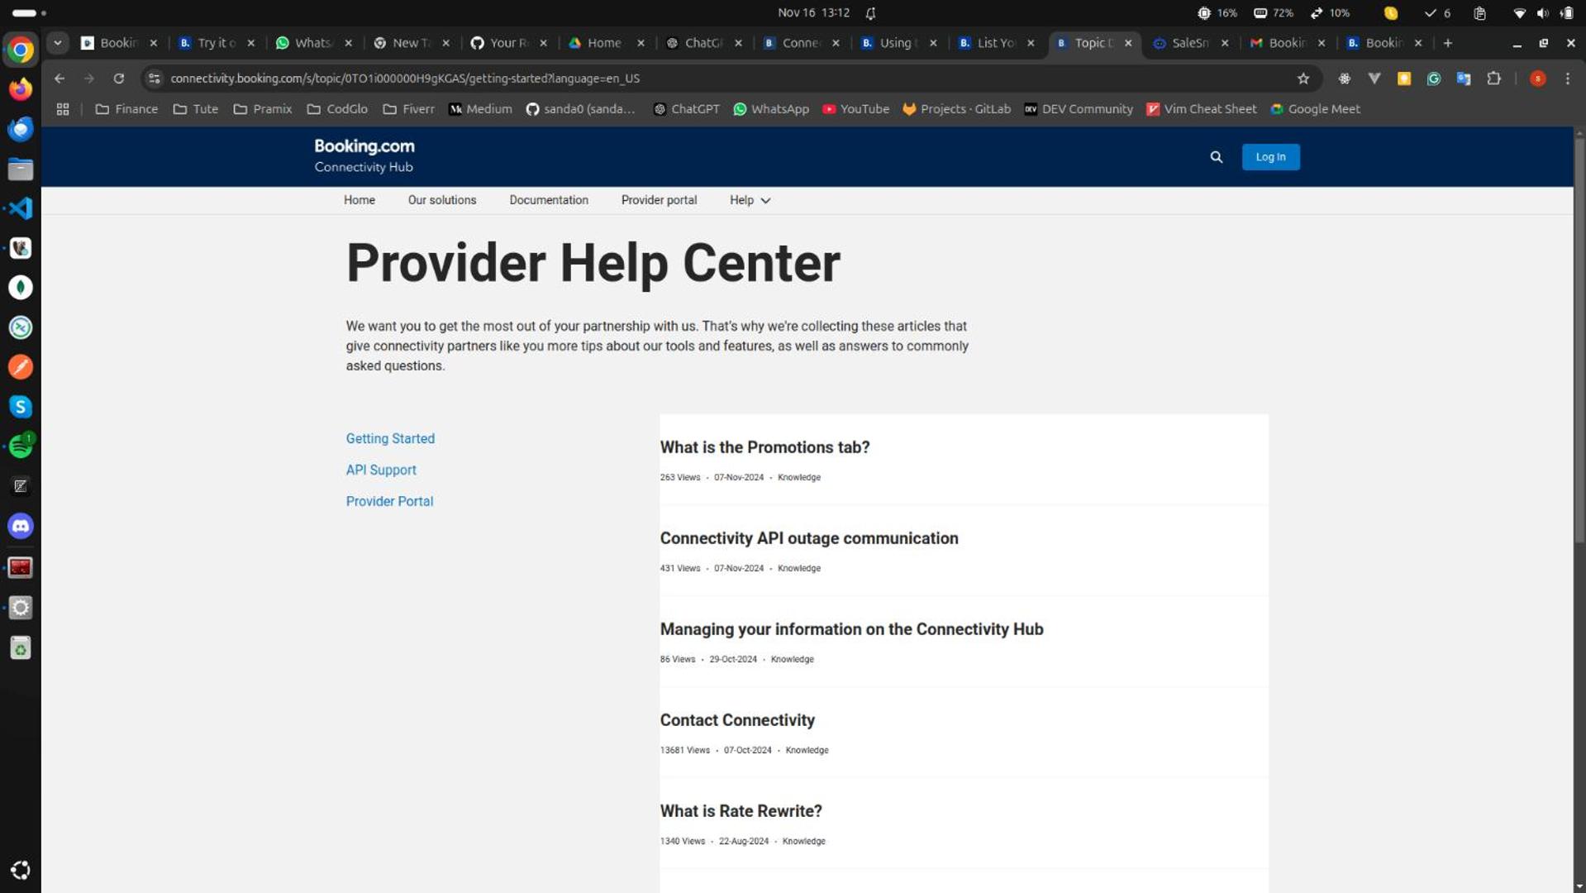Select the API Support topic link
Viewport: 1586px width, 893px height.
[x=381, y=470]
